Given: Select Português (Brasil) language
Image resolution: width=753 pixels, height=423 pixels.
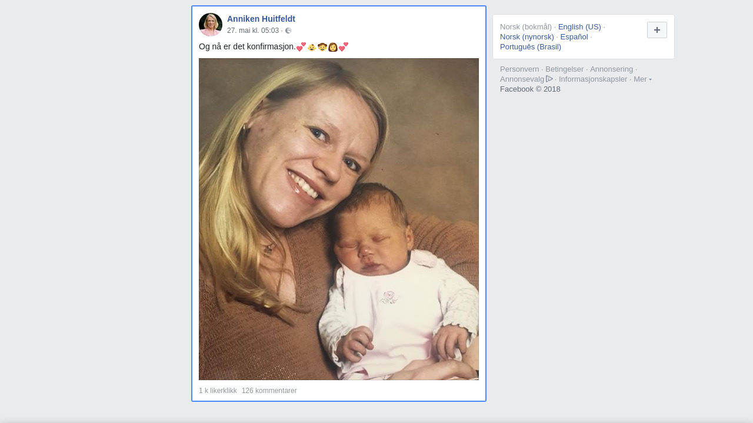Looking at the screenshot, I should [x=531, y=47].
